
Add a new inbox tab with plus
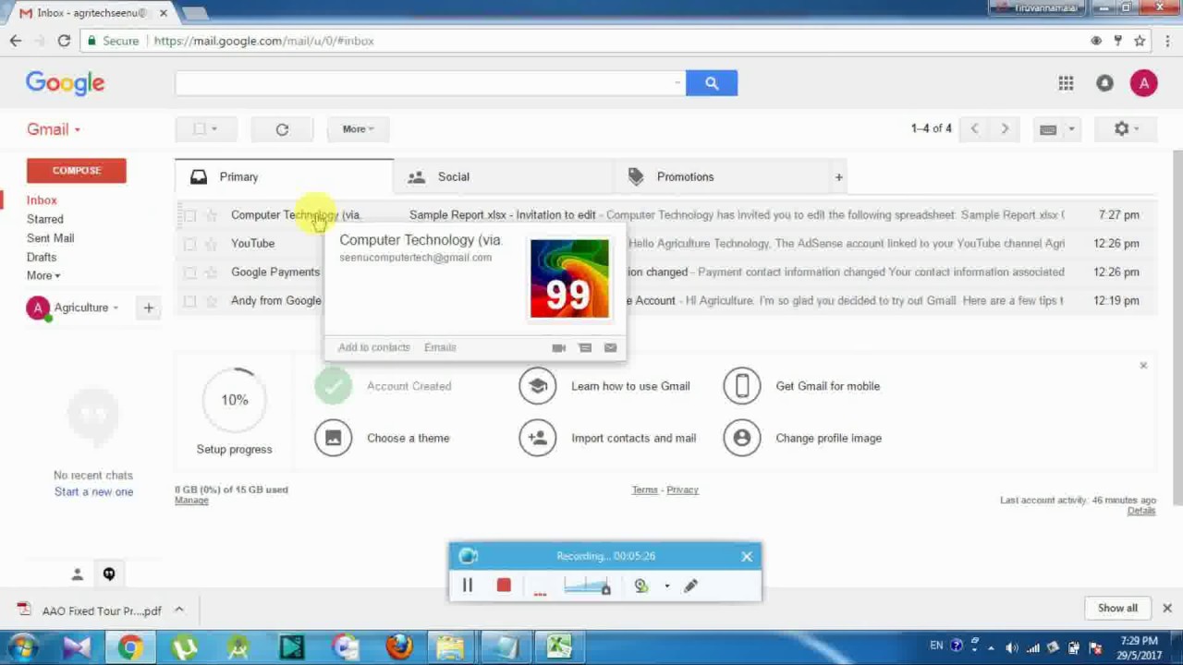coord(838,176)
